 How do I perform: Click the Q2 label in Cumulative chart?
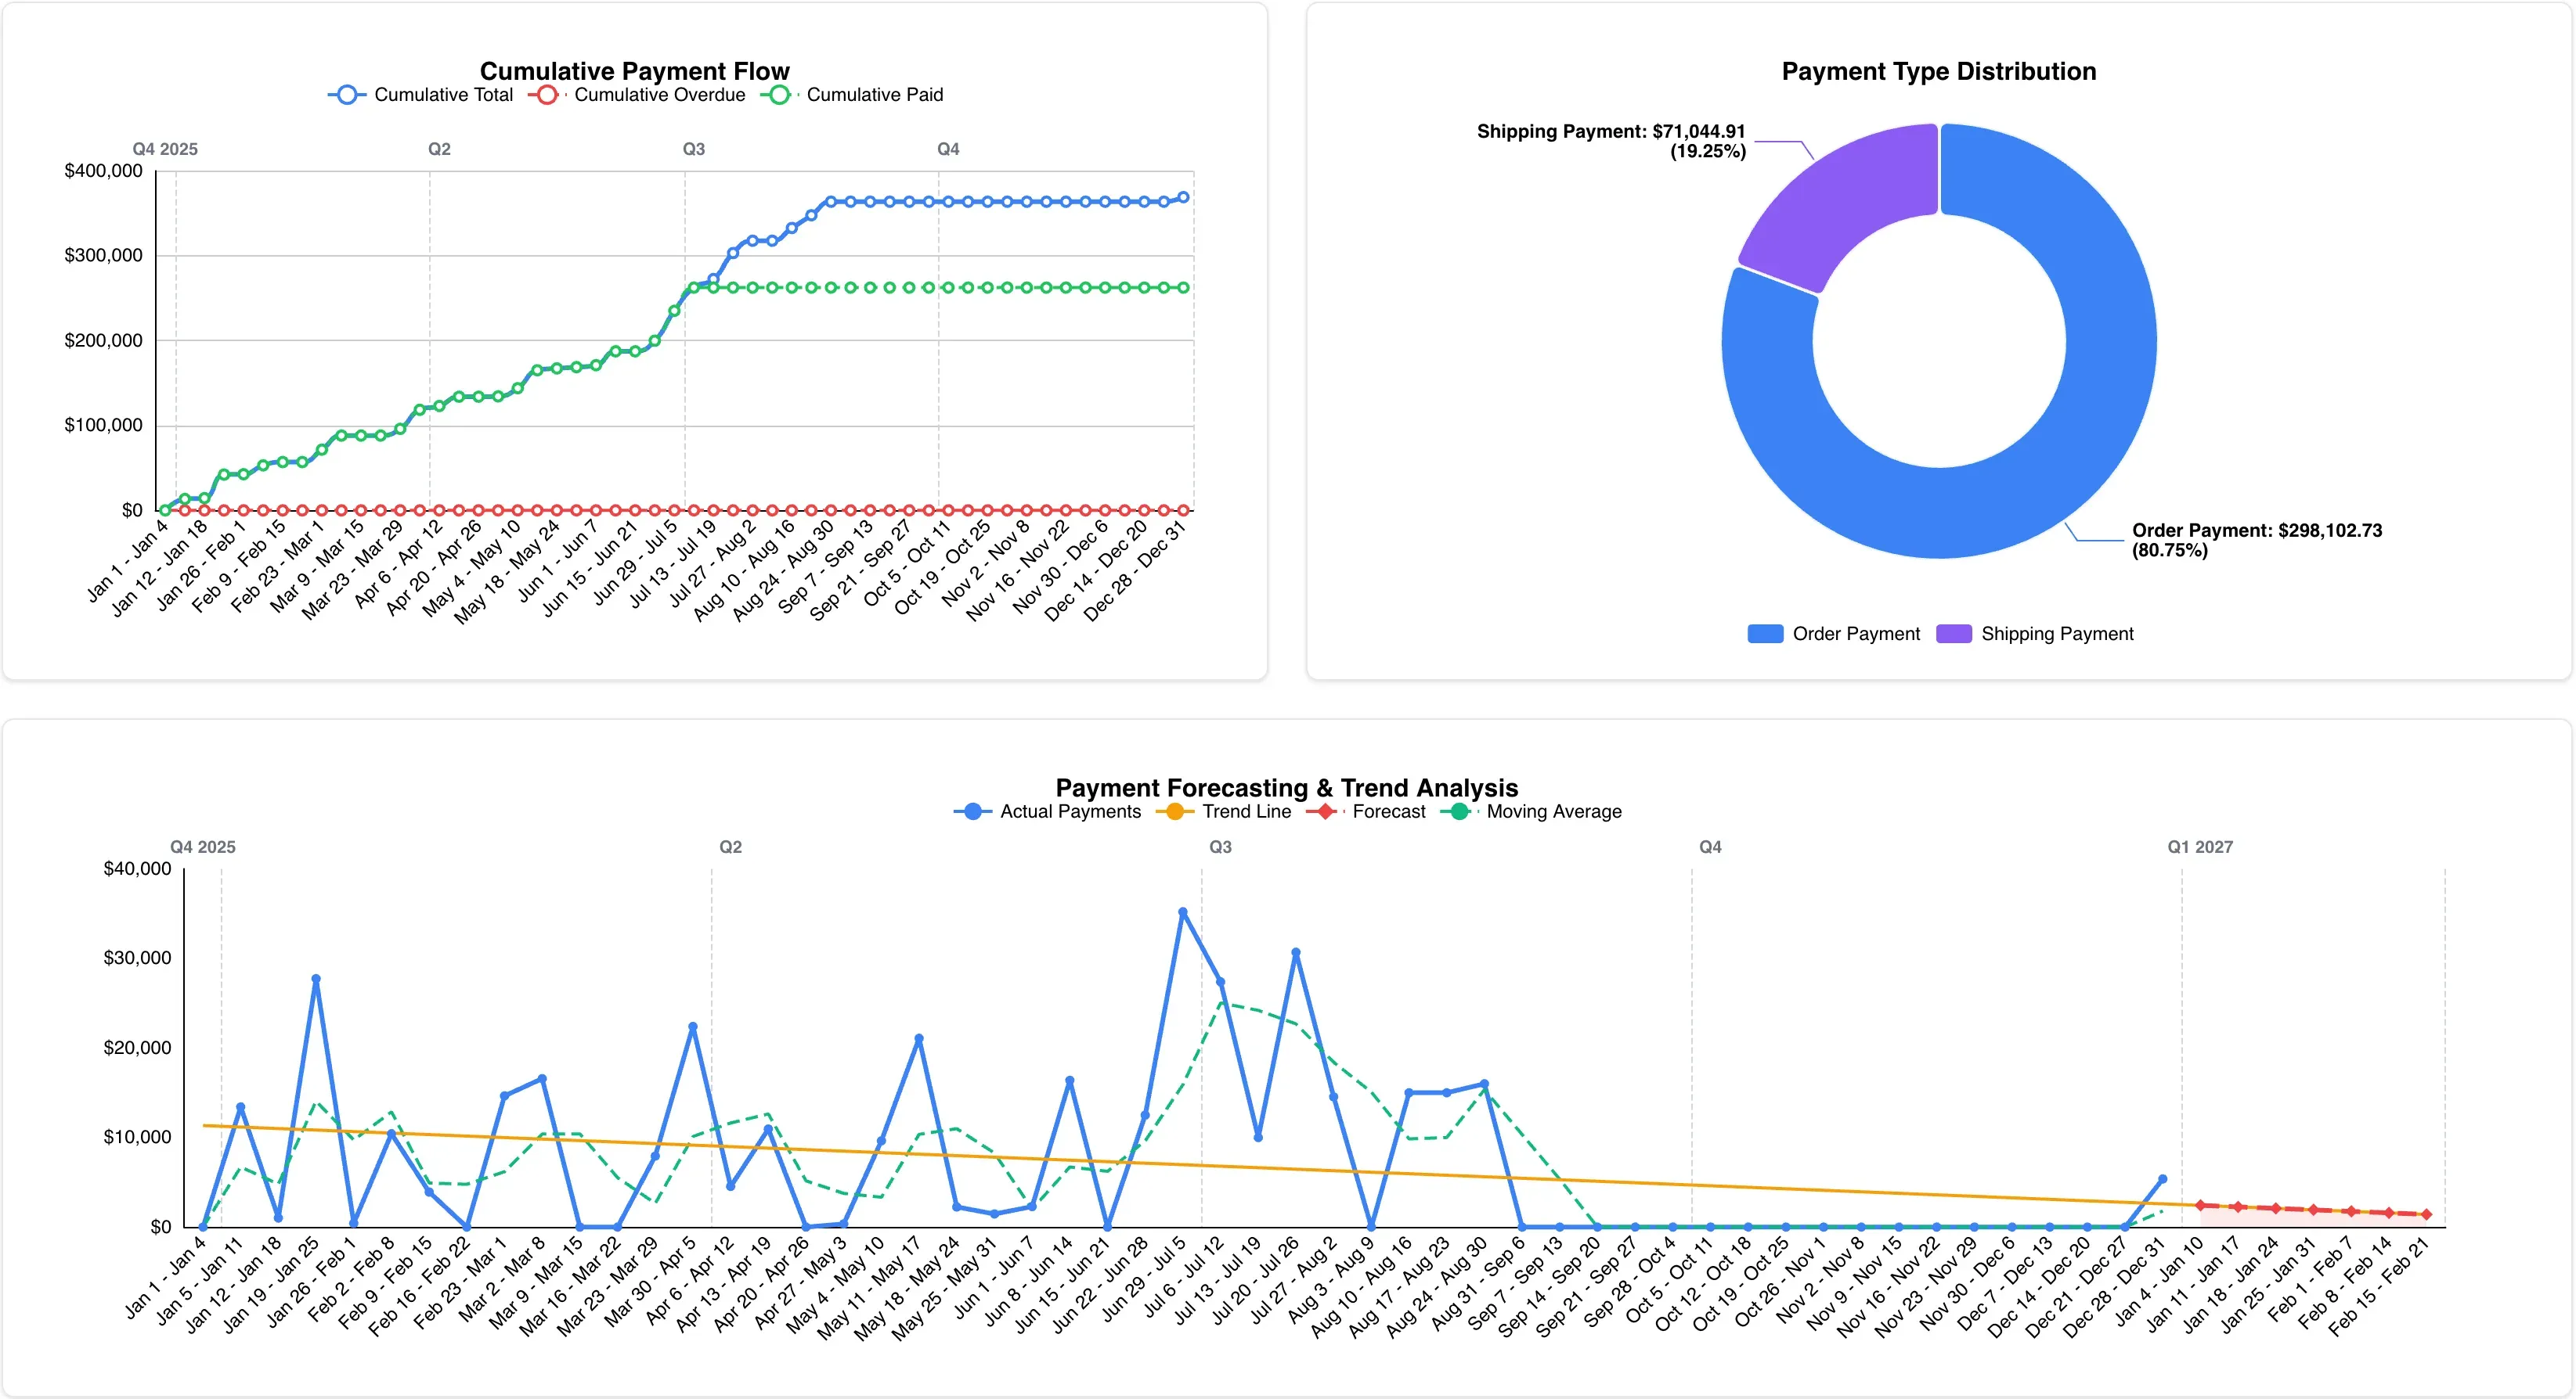click(x=439, y=149)
